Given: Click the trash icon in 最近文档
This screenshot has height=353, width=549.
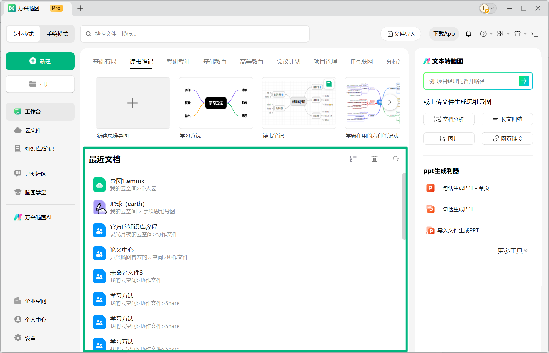Looking at the screenshot, I should click(375, 159).
